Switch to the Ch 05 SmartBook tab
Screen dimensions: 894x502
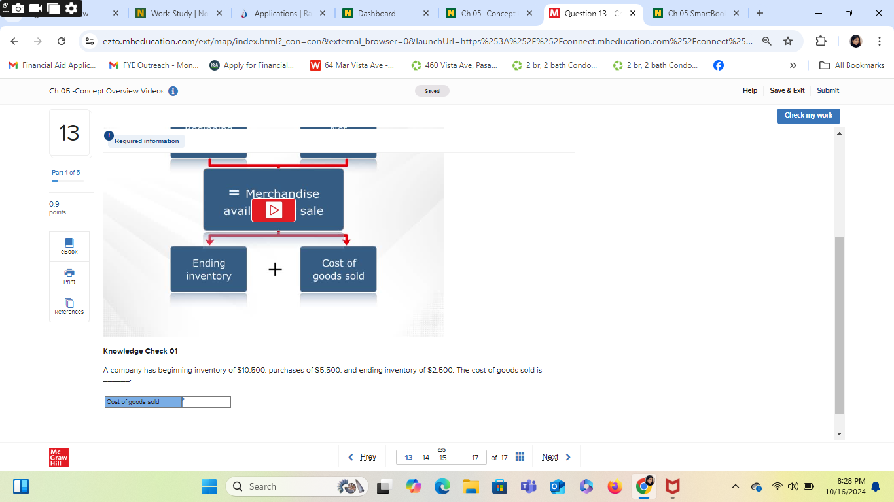click(696, 13)
